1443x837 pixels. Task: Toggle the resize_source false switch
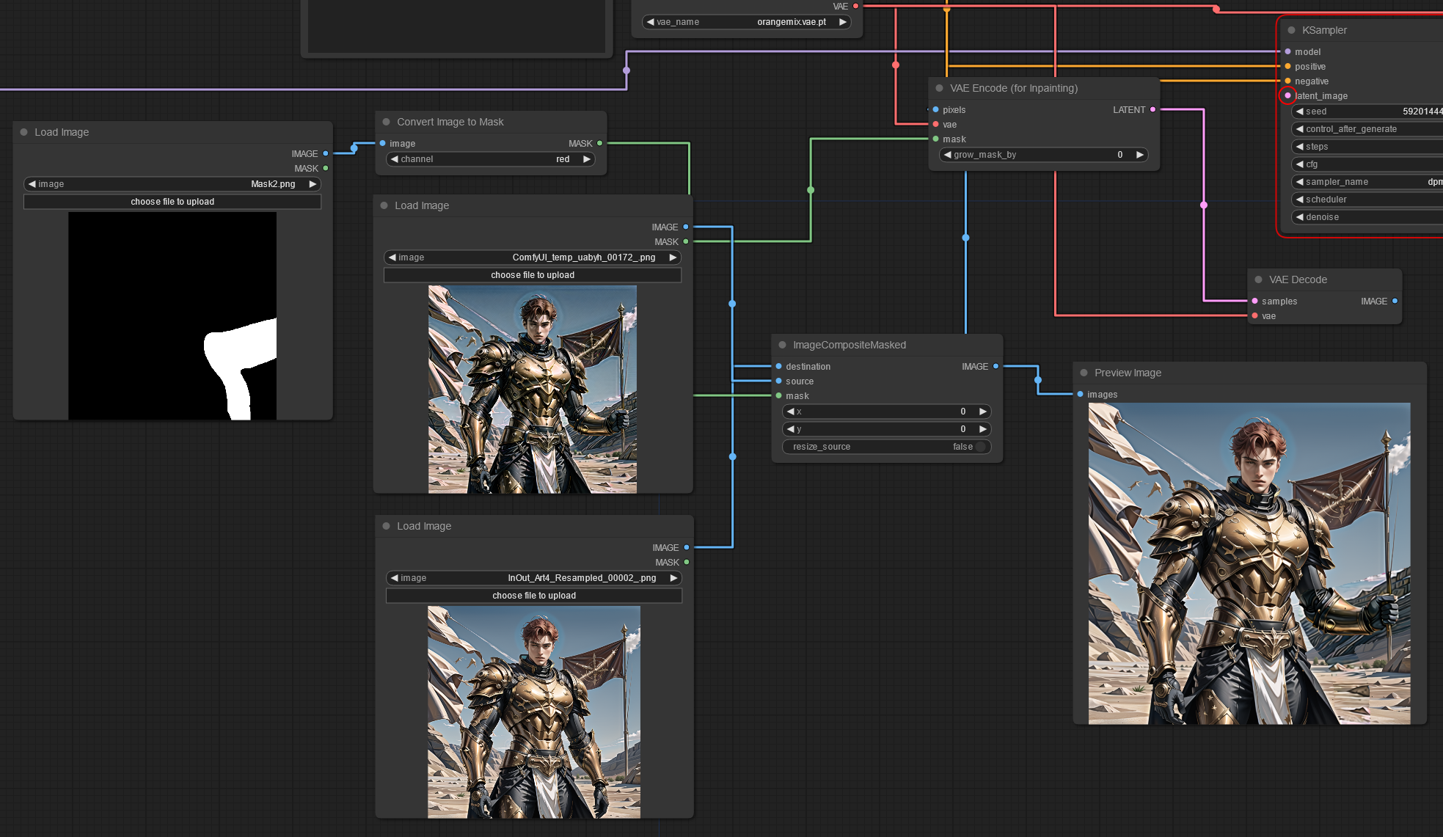click(x=980, y=447)
